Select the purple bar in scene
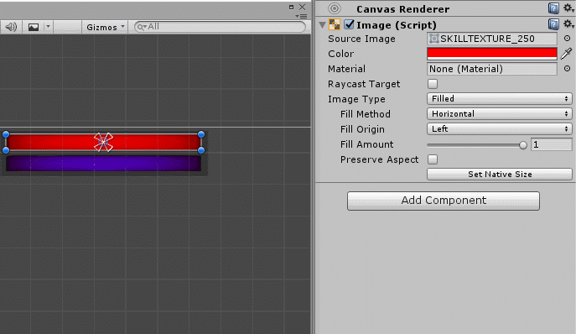The height and width of the screenshot is (334, 576). click(x=104, y=164)
